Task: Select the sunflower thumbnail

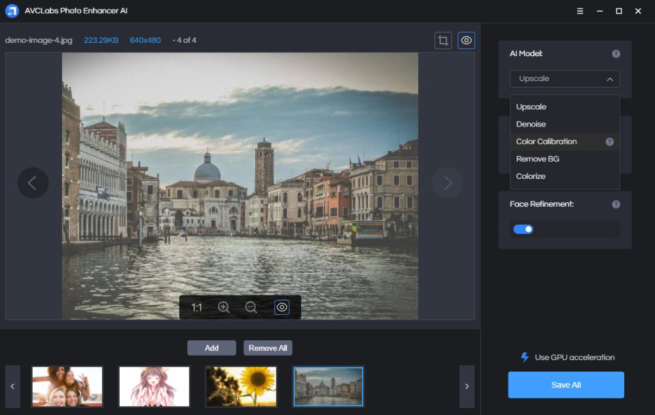Action: coord(241,386)
